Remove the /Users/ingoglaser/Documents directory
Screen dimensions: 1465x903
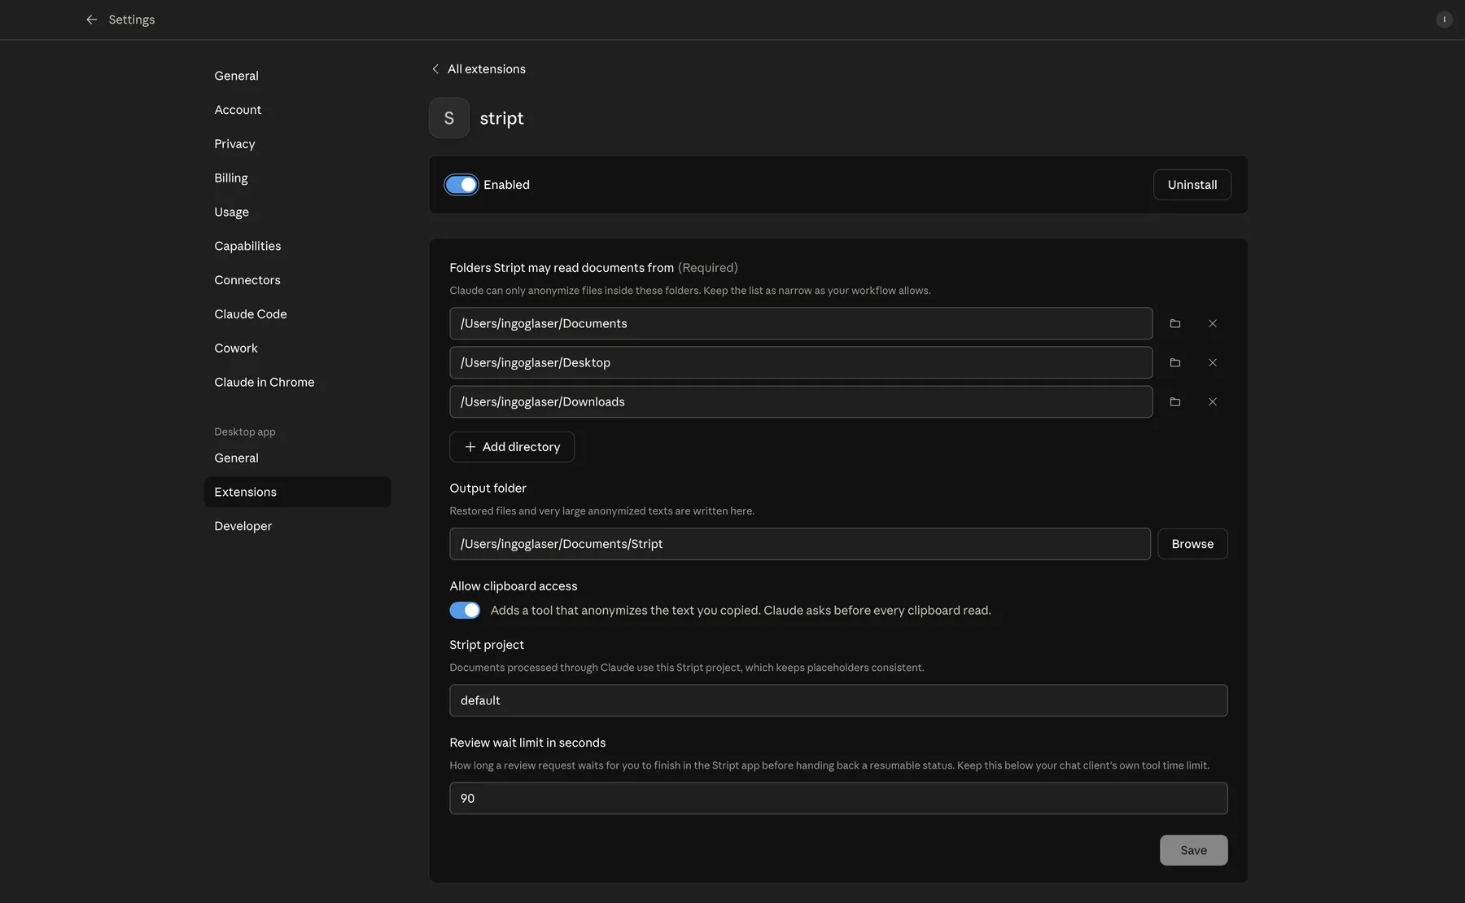(x=1212, y=323)
